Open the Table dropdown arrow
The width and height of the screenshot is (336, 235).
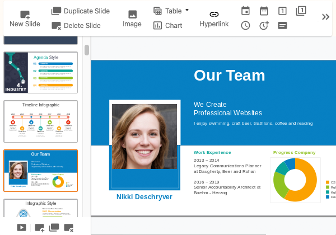tap(187, 10)
